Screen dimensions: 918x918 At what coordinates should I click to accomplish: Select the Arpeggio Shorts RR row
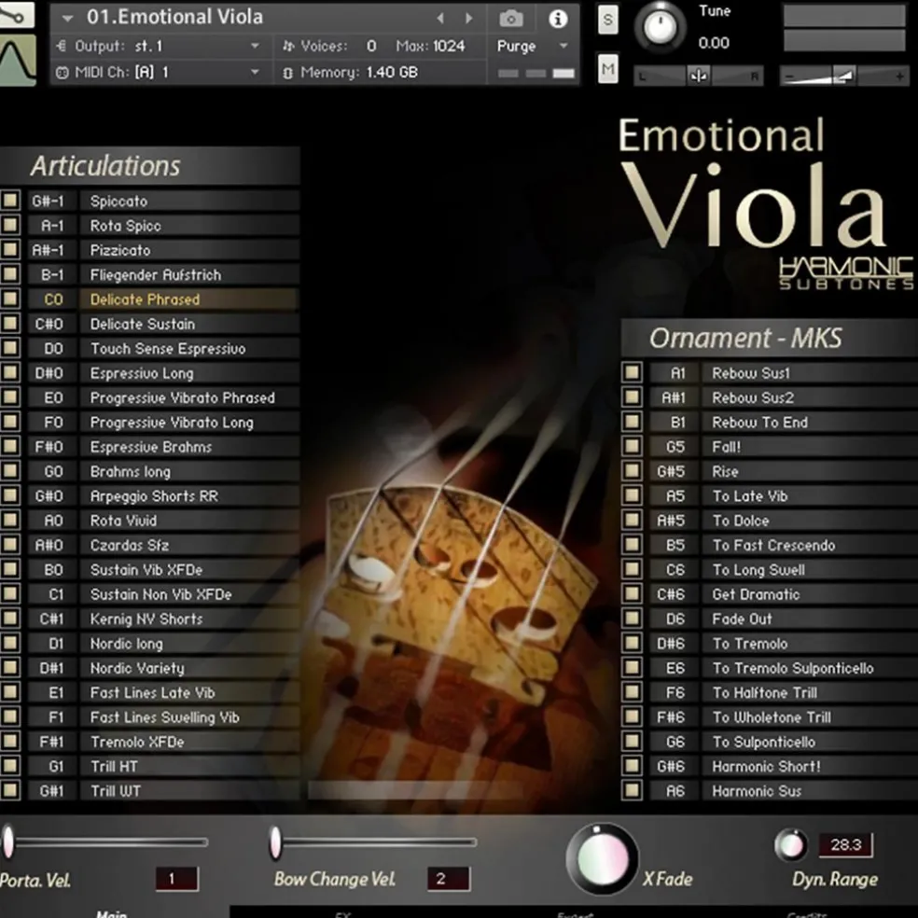(x=189, y=496)
